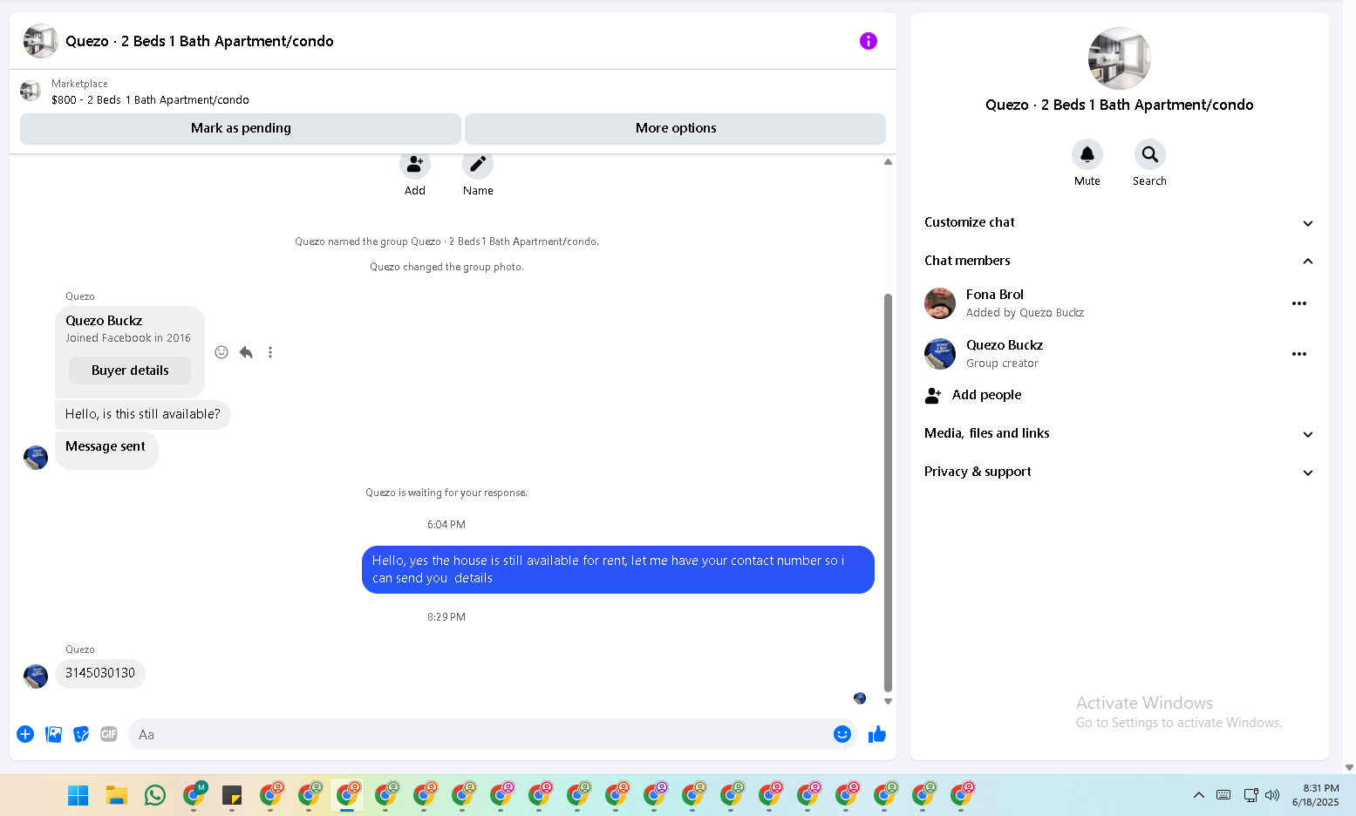React to the Buyer details message with emoji
1356x816 pixels.
[x=221, y=352]
